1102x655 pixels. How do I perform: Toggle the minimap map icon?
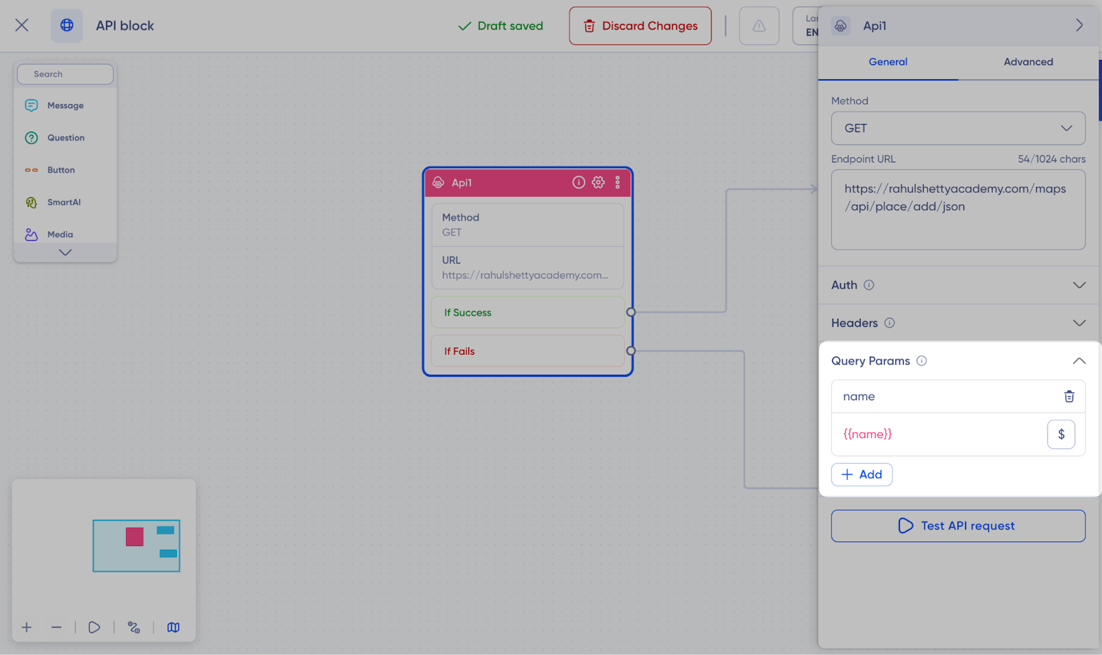point(174,627)
